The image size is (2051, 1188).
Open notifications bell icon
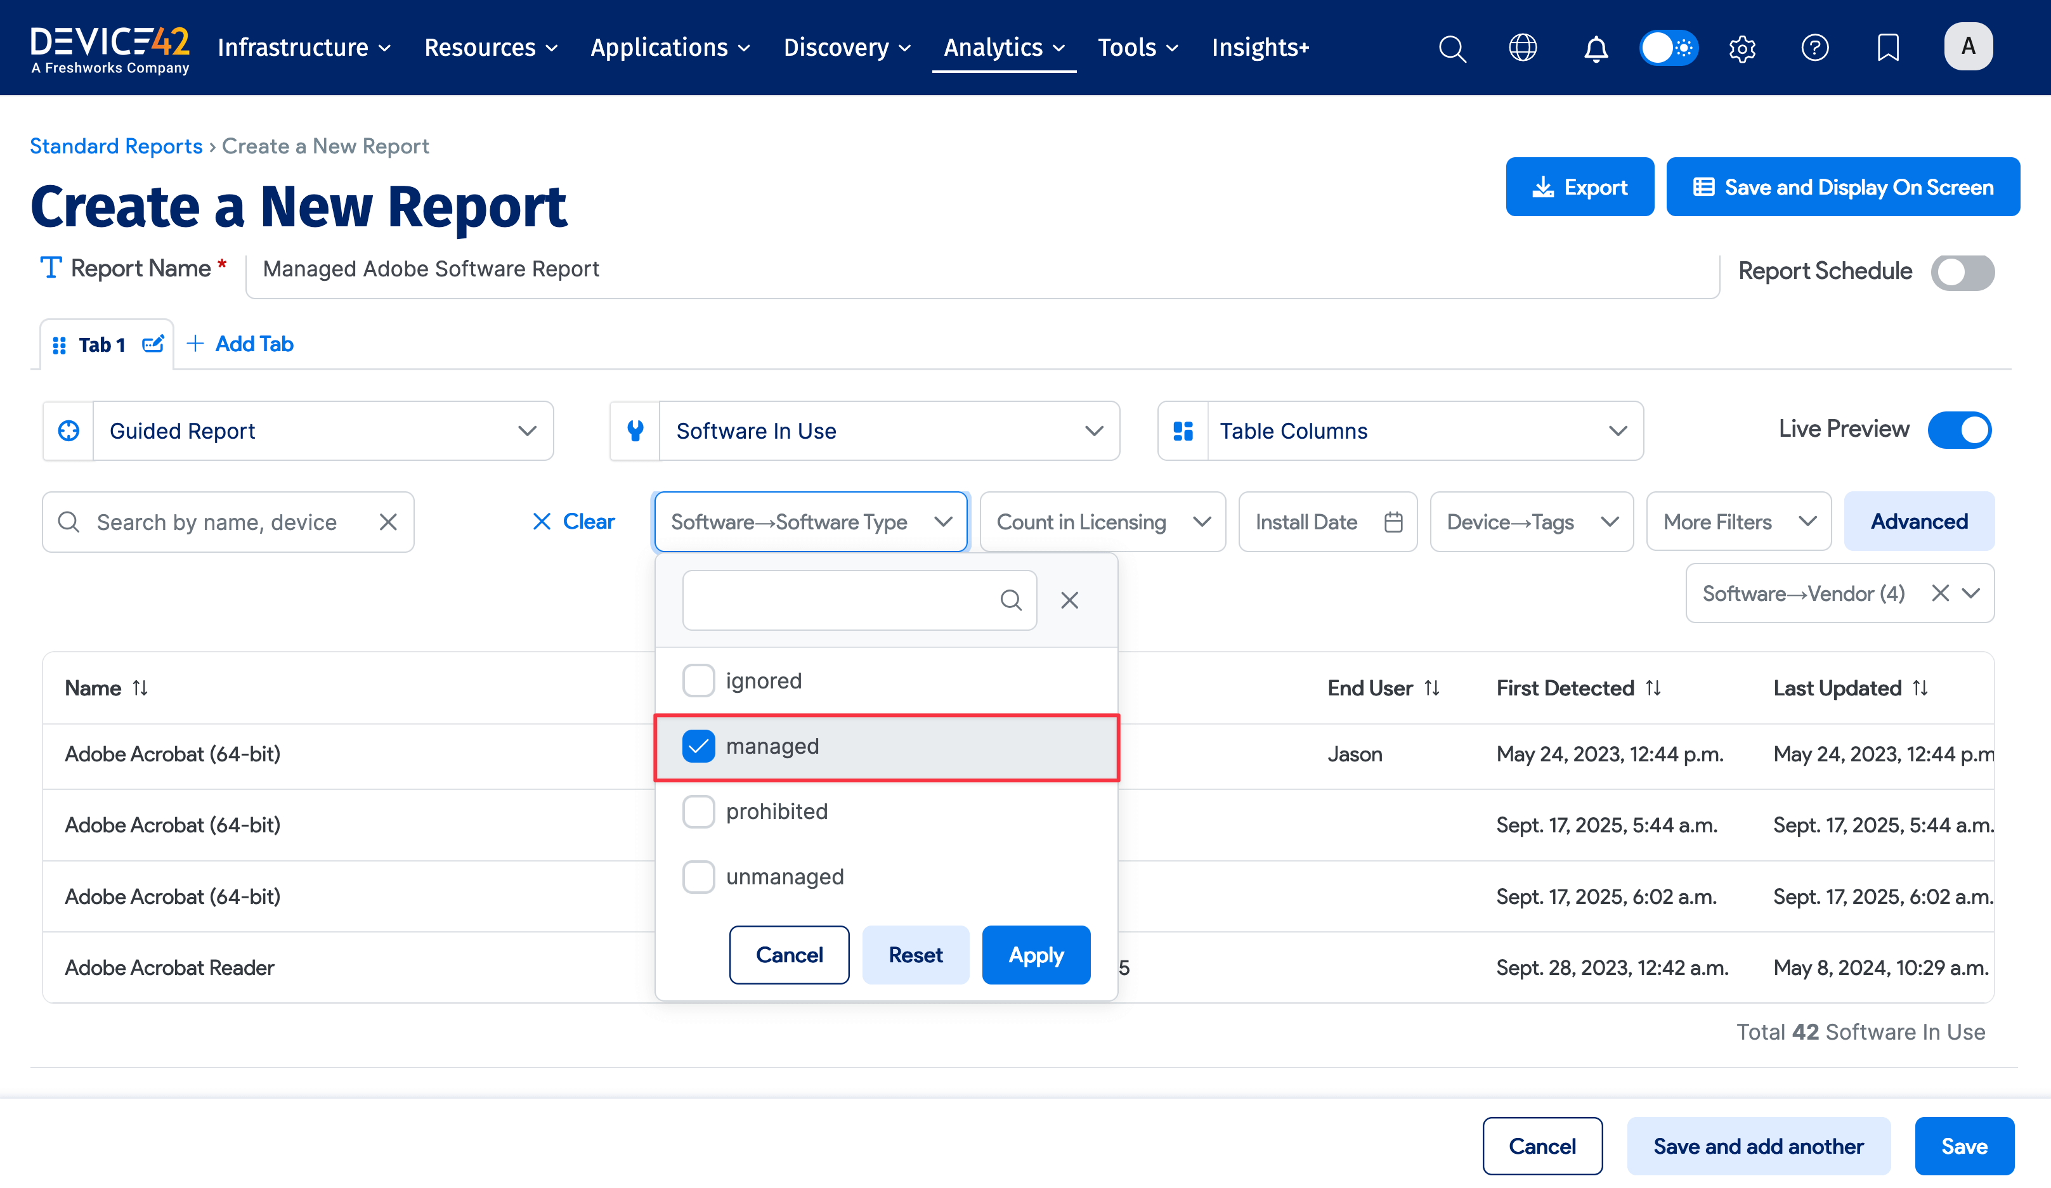coord(1595,48)
